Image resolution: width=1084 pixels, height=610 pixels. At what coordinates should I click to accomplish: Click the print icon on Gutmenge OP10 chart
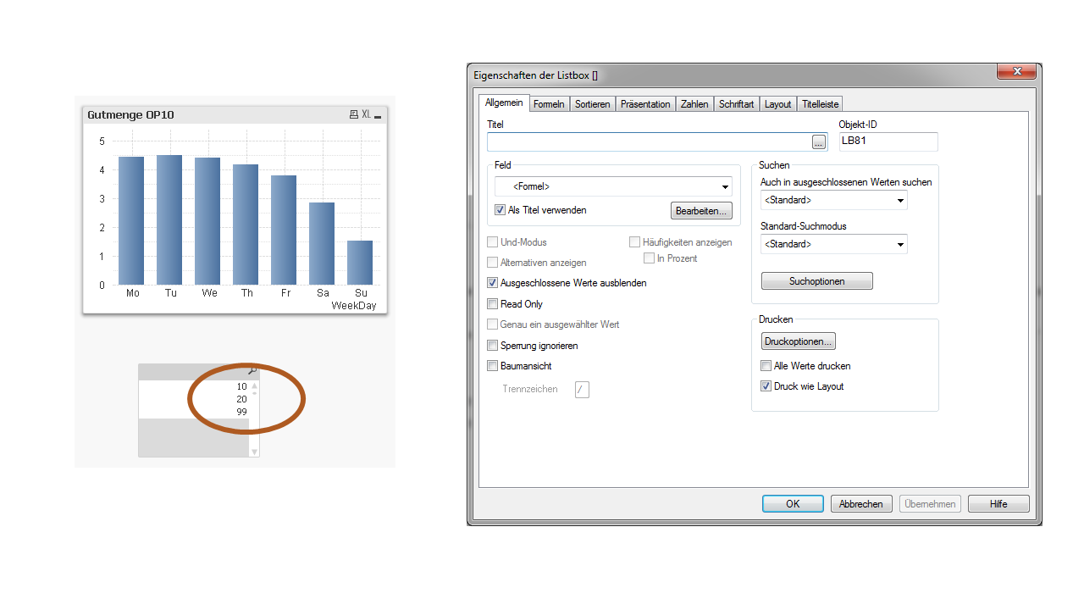click(354, 114)
